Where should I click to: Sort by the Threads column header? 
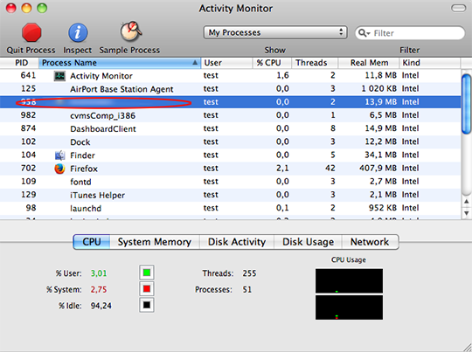pyautogui.click(x=315, y=63)
